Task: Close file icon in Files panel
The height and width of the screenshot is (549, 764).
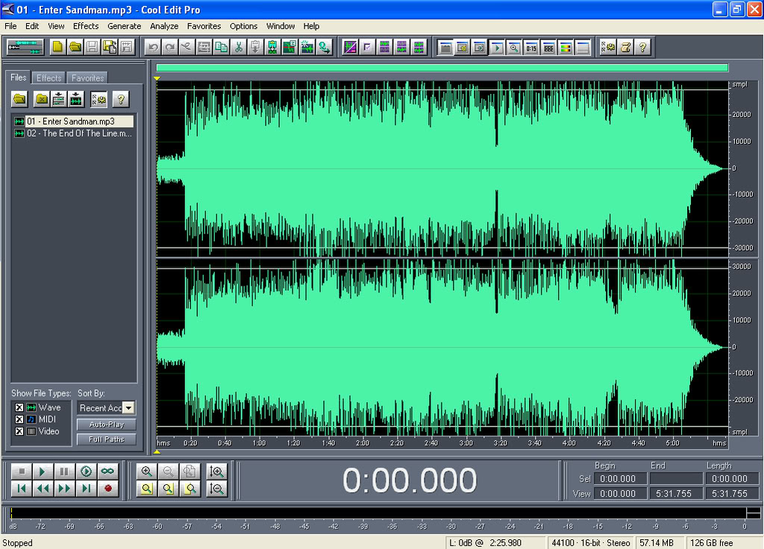Action: [x=42, y=99]
